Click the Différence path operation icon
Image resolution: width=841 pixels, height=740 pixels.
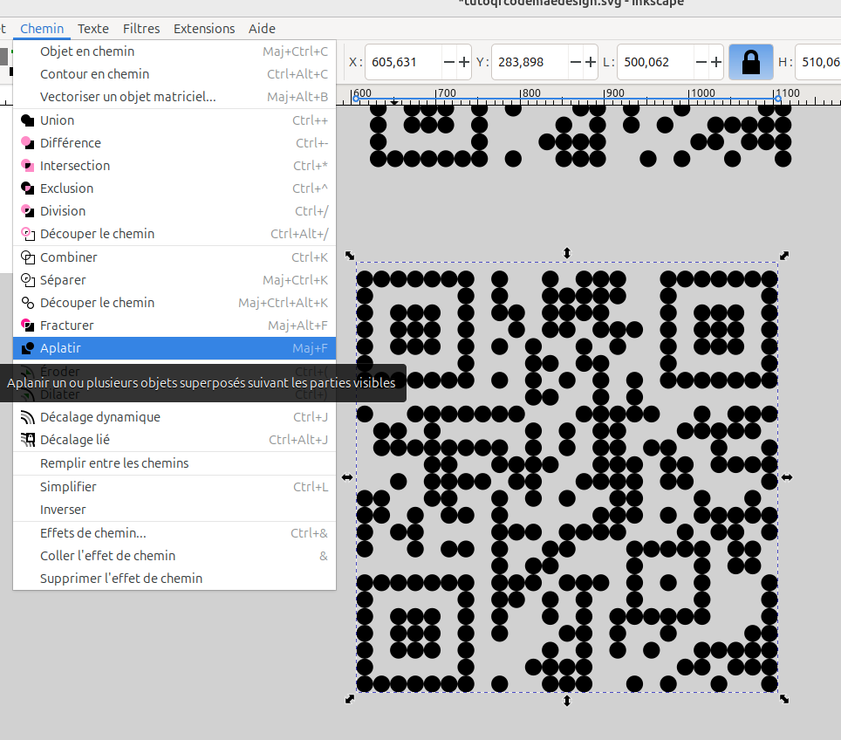click(x=27, y=143)
